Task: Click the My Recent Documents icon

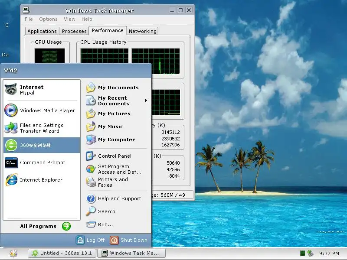Action: (91, 101)
